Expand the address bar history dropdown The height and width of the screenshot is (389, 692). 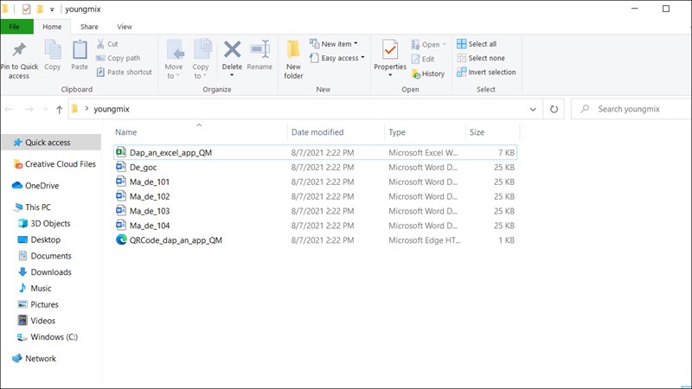tap(533, 110)
